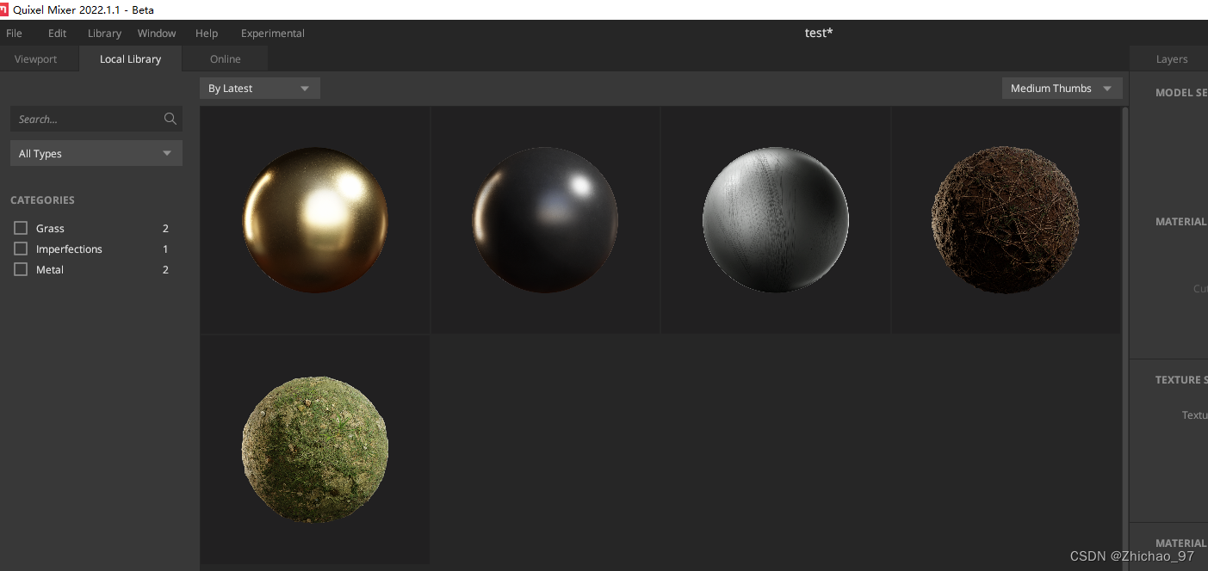Screen dimensions: 1208x571
Task: Check the Grass category filter
Action: [21, 228]
